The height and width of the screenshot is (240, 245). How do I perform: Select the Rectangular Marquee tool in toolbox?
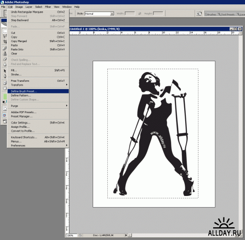click(x=5, y=31)
